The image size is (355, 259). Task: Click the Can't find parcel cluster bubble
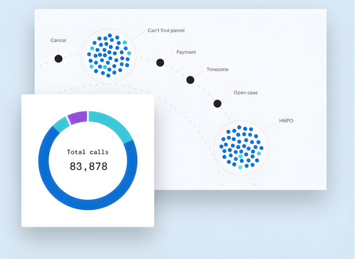click(x=109, y=55)
